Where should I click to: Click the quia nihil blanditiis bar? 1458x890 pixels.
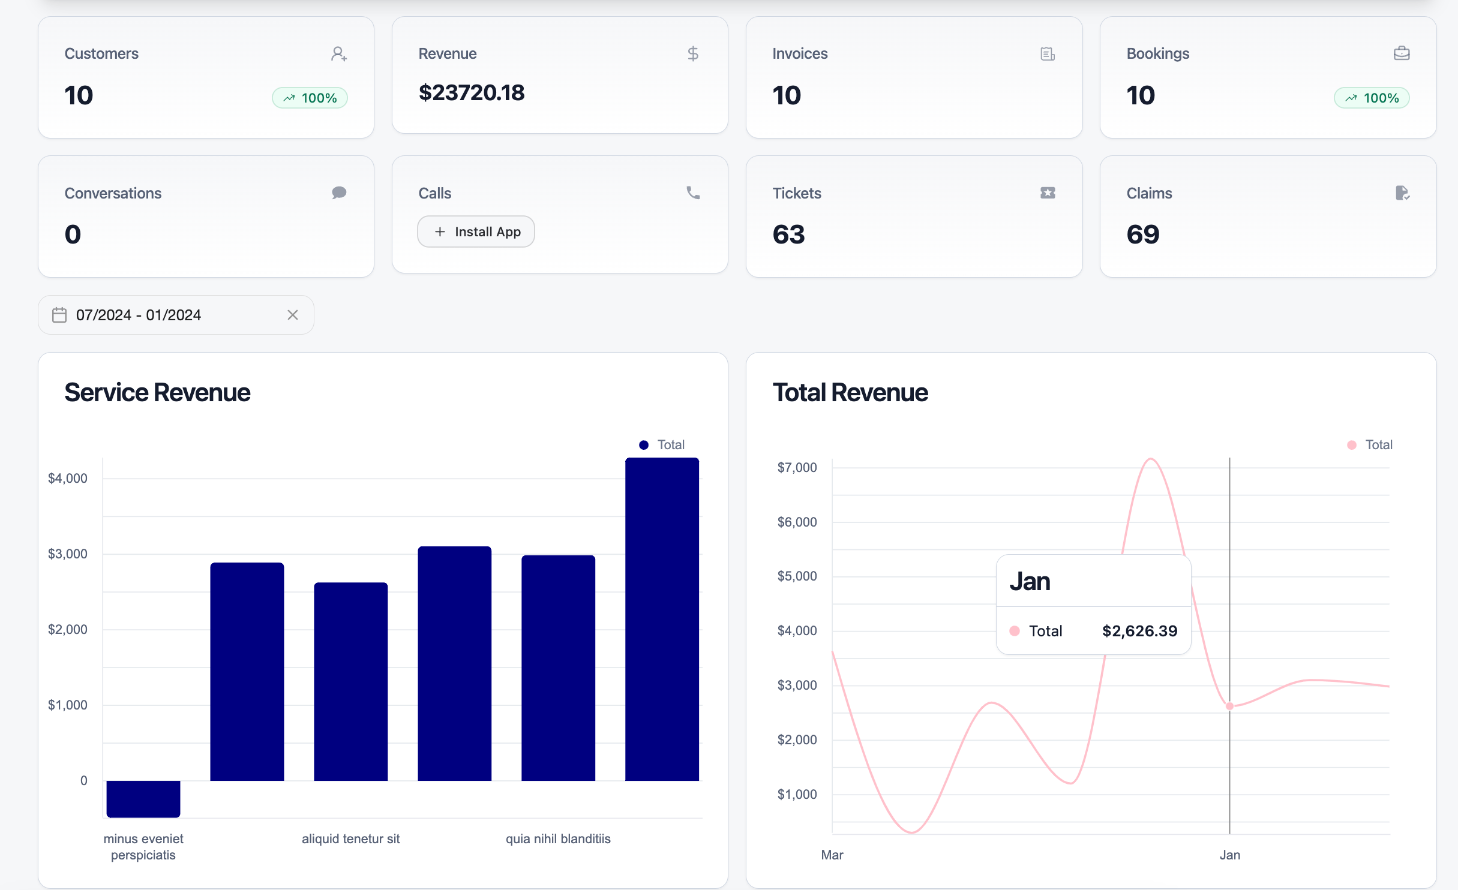tap(558, 667)
